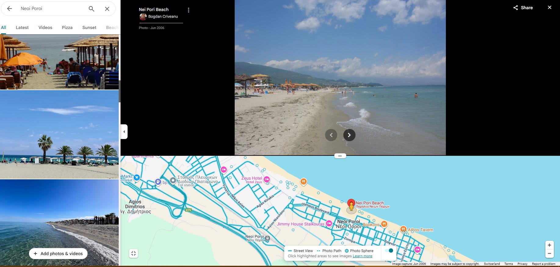Zoom in on the map

[x=549, y=245]
